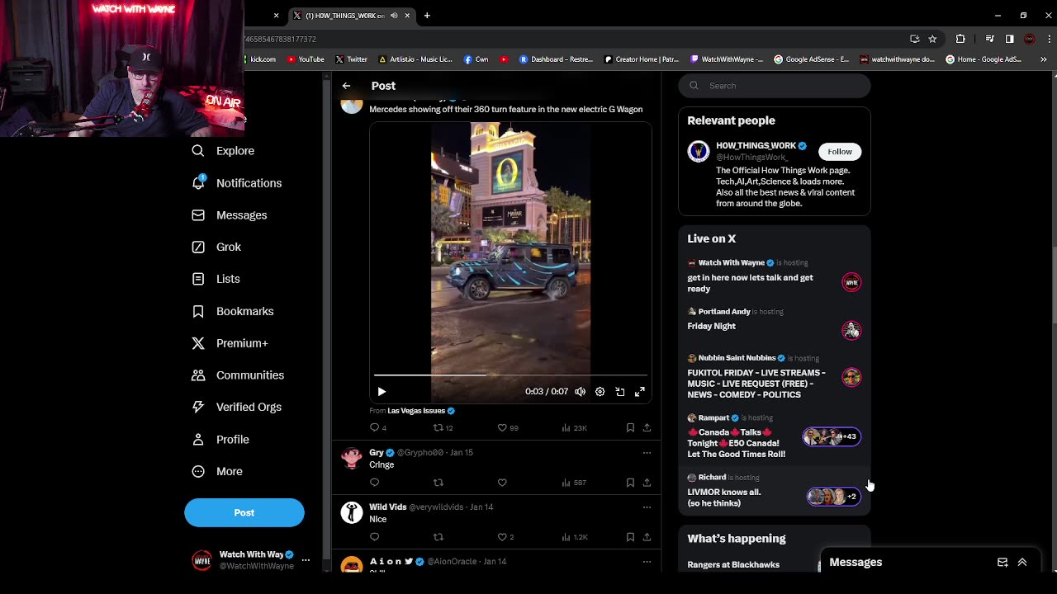
Task: Mute the video using the speaker icon
Action: point(581,392)
